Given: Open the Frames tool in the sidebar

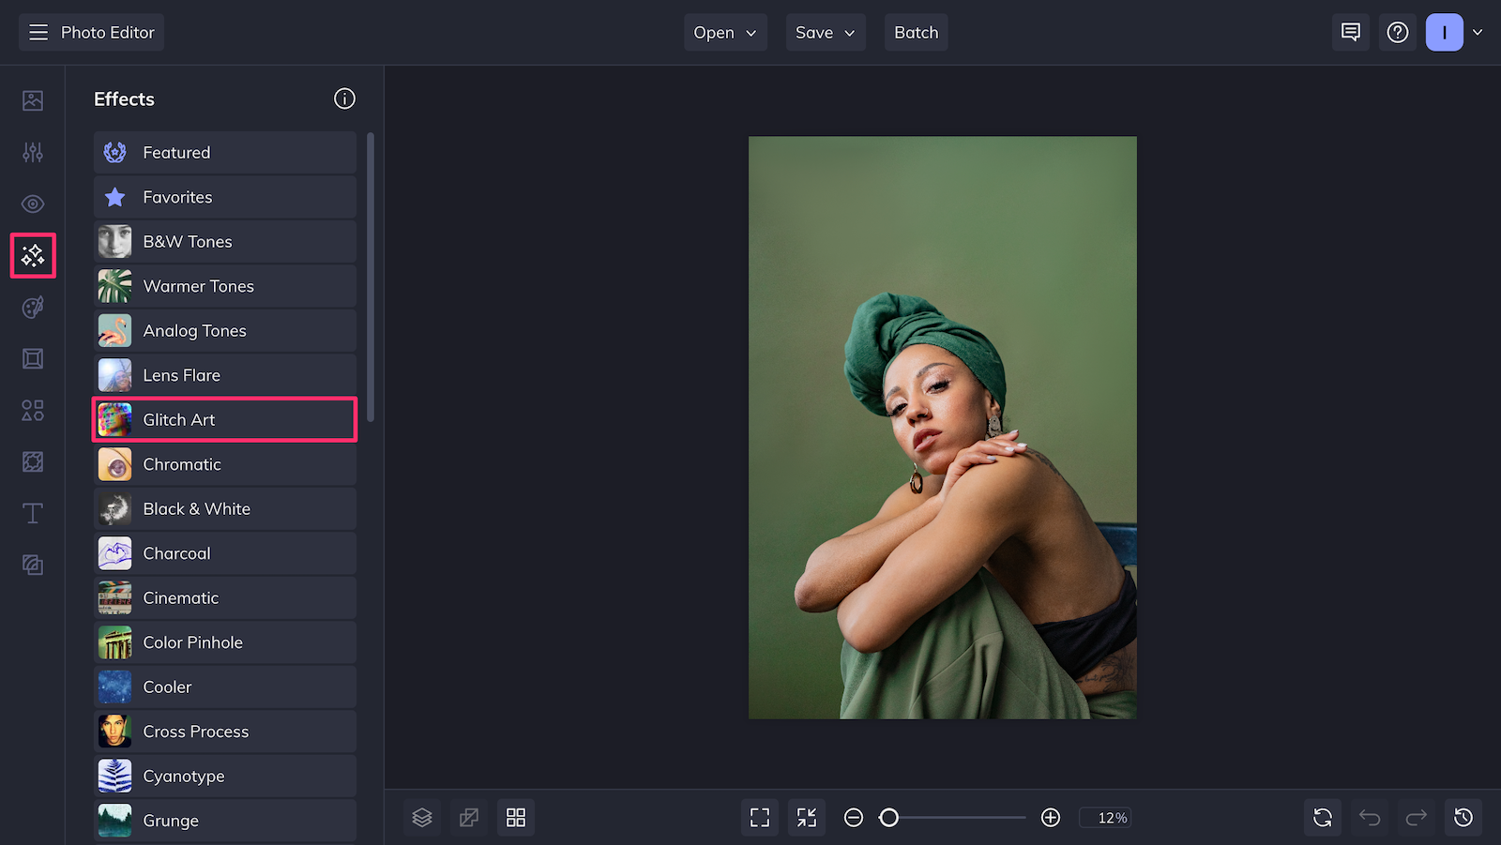Looking at the screenshot, I should 33,358.
